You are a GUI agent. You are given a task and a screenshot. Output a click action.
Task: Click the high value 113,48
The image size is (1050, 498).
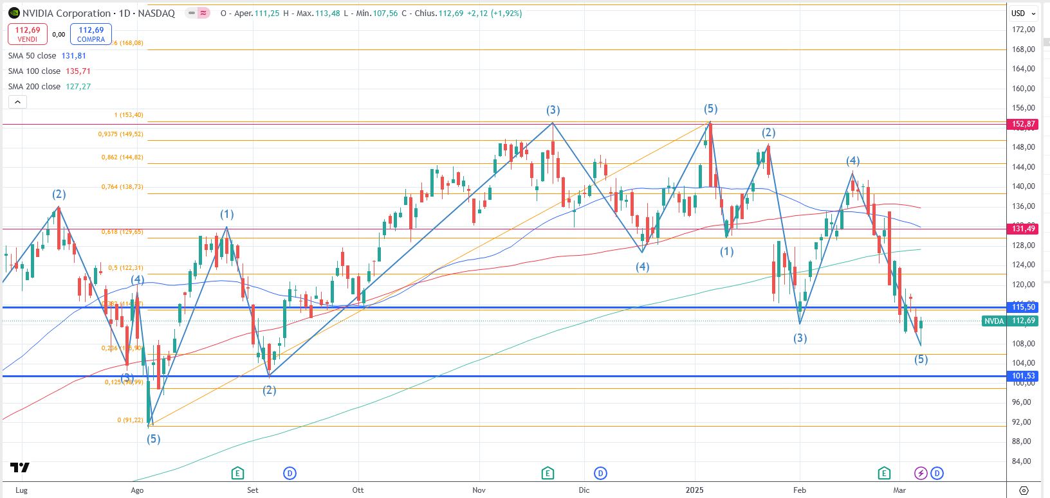pos(327,13)
